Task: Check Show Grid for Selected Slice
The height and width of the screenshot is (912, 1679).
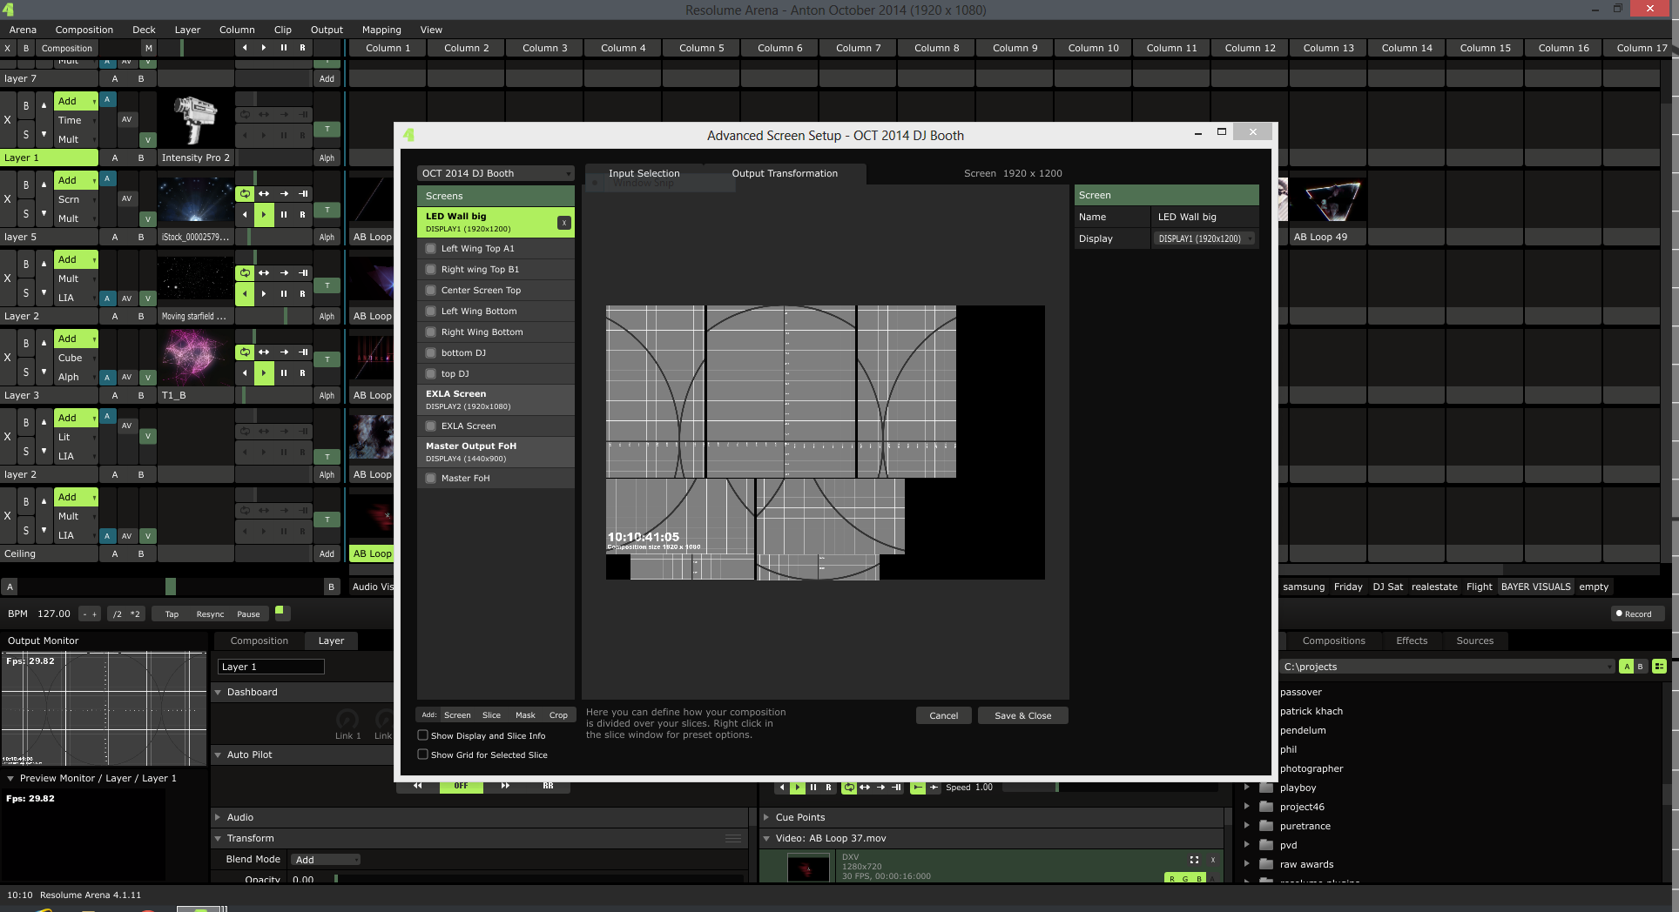Action: pyautogui.click(x=423, y=754)
